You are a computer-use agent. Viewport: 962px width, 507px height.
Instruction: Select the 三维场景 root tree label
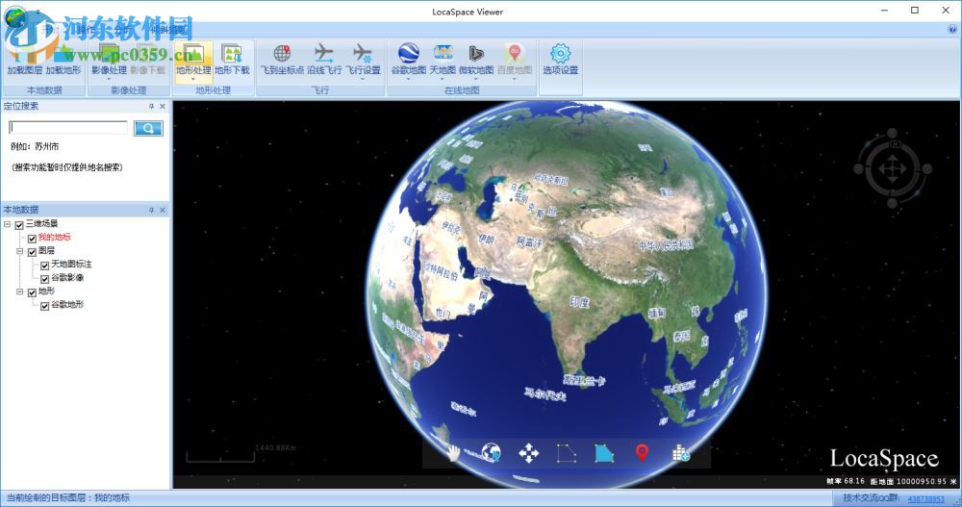point(41,225)
